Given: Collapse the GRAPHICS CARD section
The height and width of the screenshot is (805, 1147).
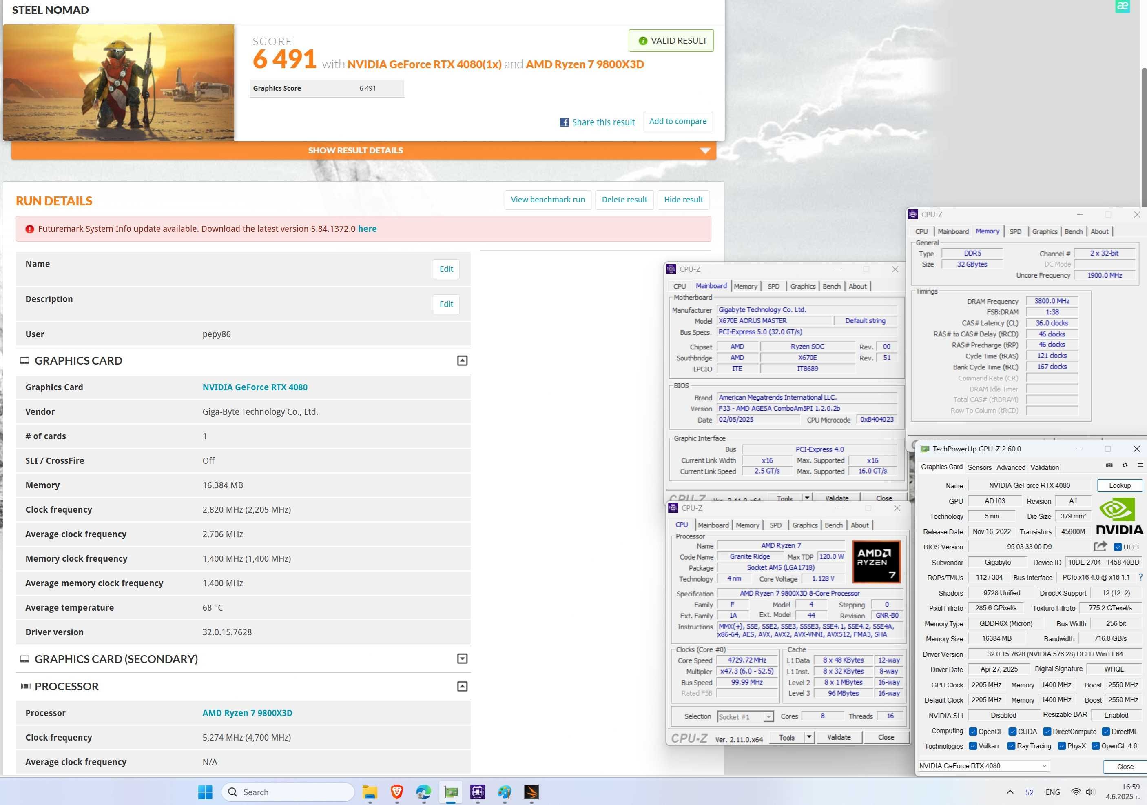Looking at the screenshot, I should pyautogui.click(x=462, y=360).
